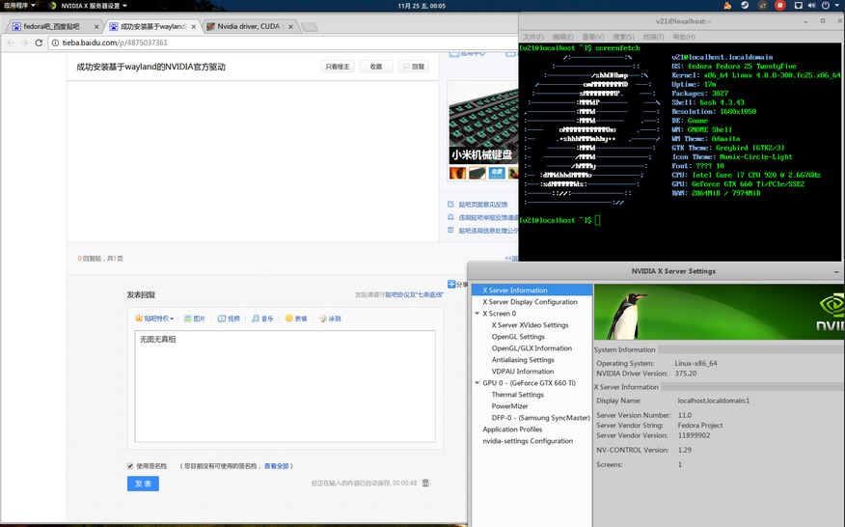Viewport: 845px width, 527px height.
Task: Click the power icon in top bar
Action: pyautogui.click(x=826, y=6)
